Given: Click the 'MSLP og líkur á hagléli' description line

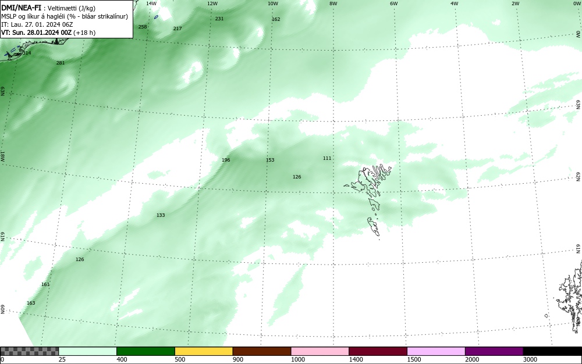Looking at the screenshot, I should (65, 17).
